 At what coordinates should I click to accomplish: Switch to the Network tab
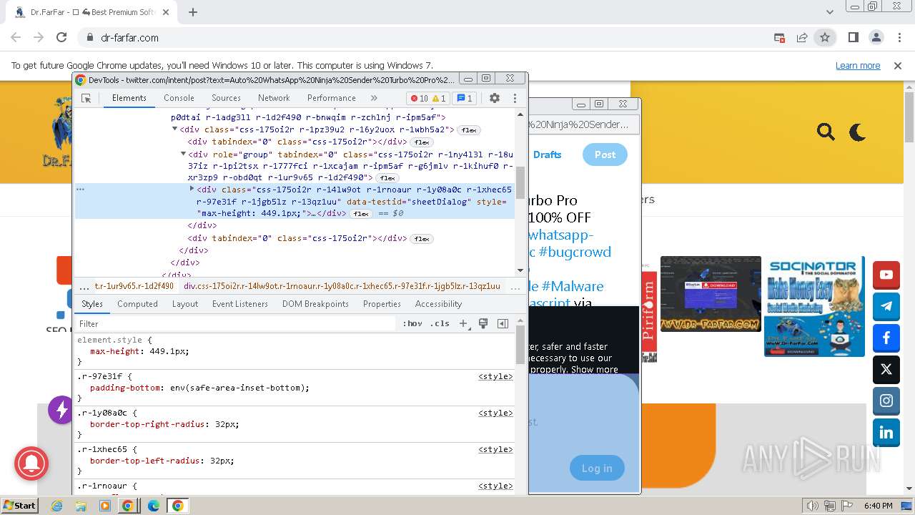274,98
